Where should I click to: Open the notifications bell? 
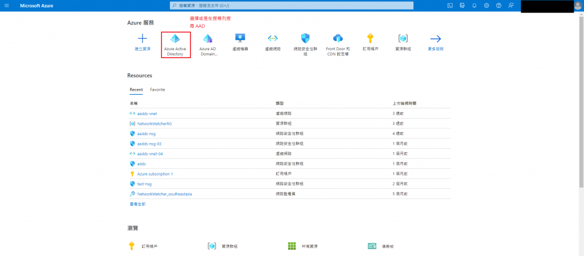point(474,6)
